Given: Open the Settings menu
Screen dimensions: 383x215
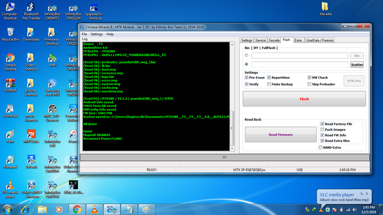Looking at the screenshot, I should pos(97,34).
